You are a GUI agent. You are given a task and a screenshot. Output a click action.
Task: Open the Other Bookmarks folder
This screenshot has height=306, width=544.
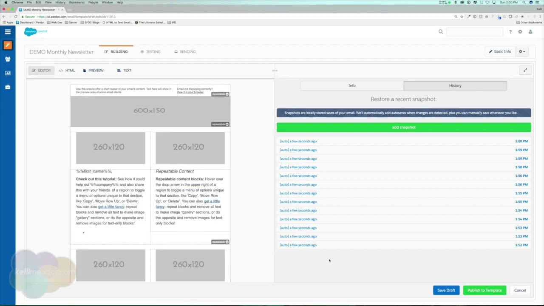point(529,23)
